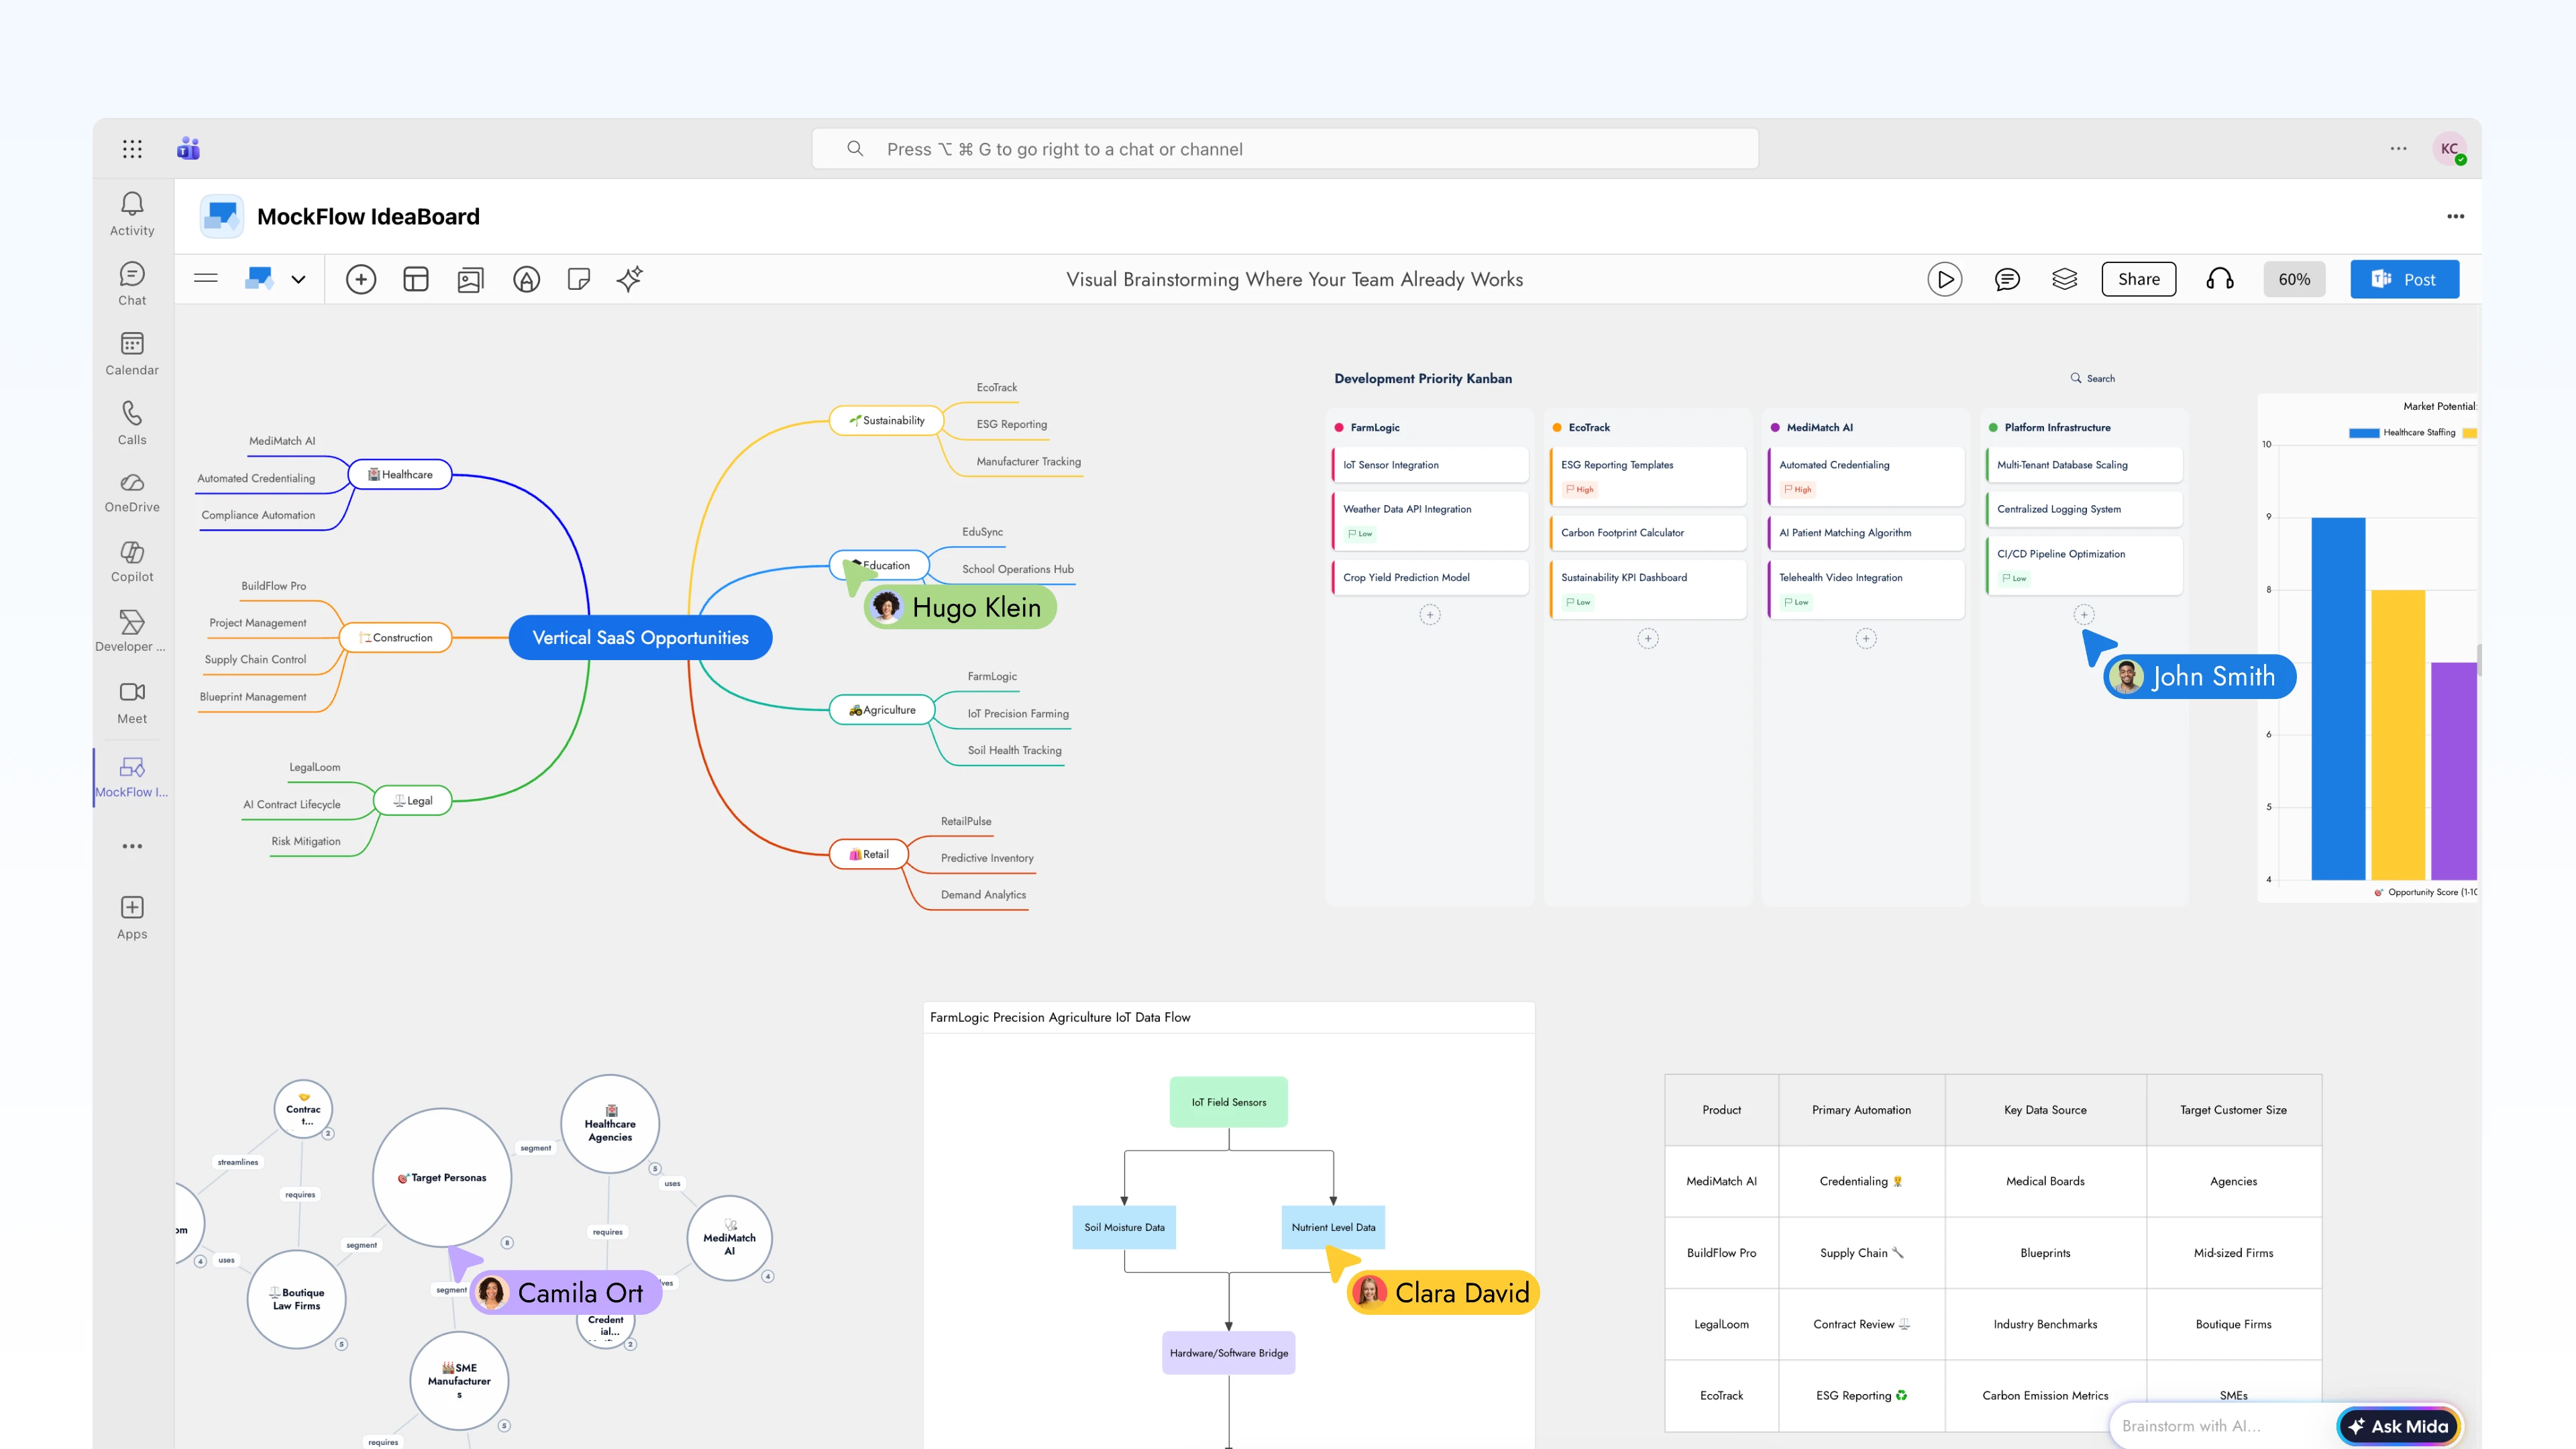Open Calendar in the Teams sidebar
Screen dimensions: 2576x1449
click(x=132, y=354)
